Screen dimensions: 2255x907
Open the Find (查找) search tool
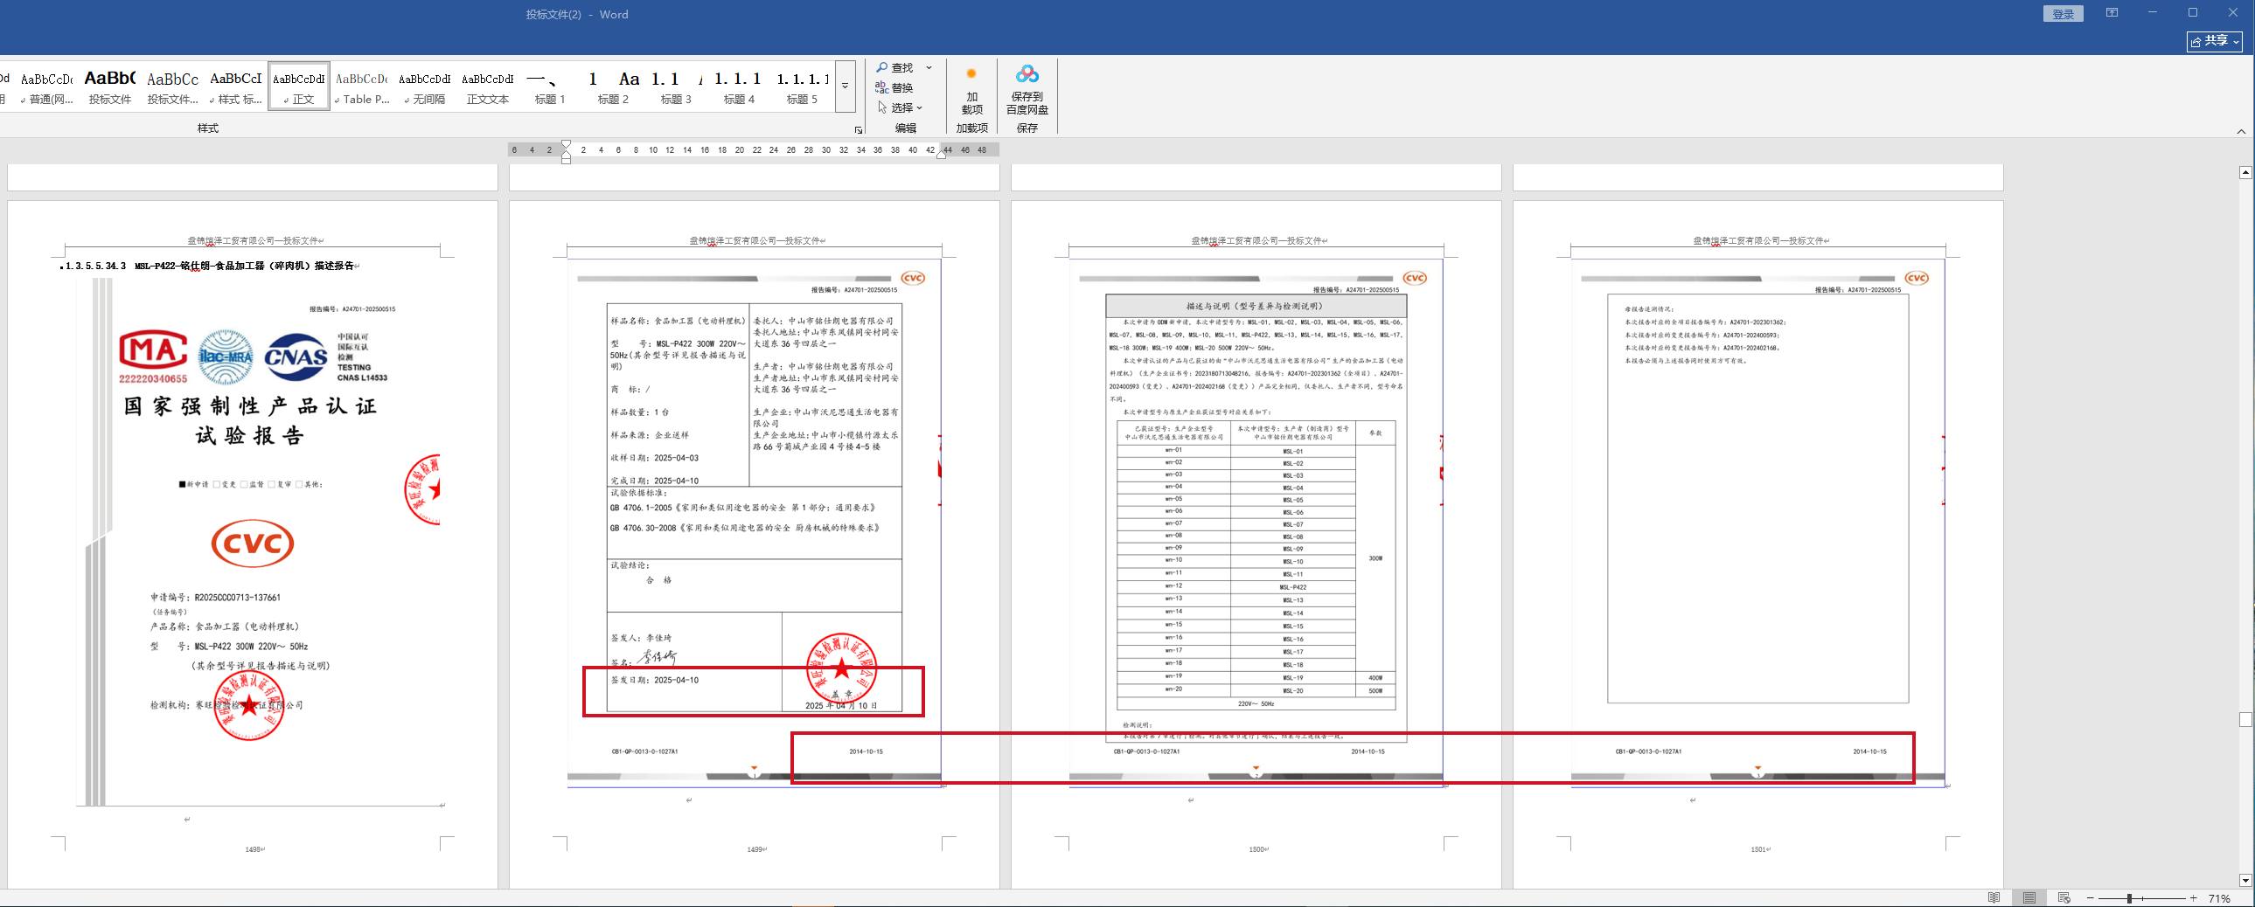click(894, 67)
